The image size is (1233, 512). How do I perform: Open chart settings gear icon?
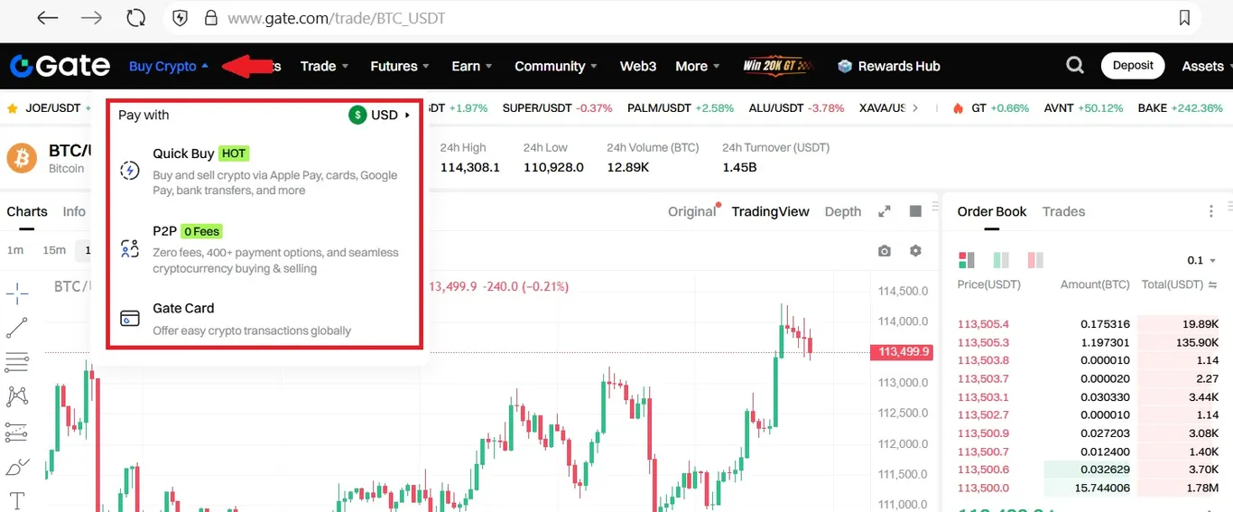(x=915, y=250)
